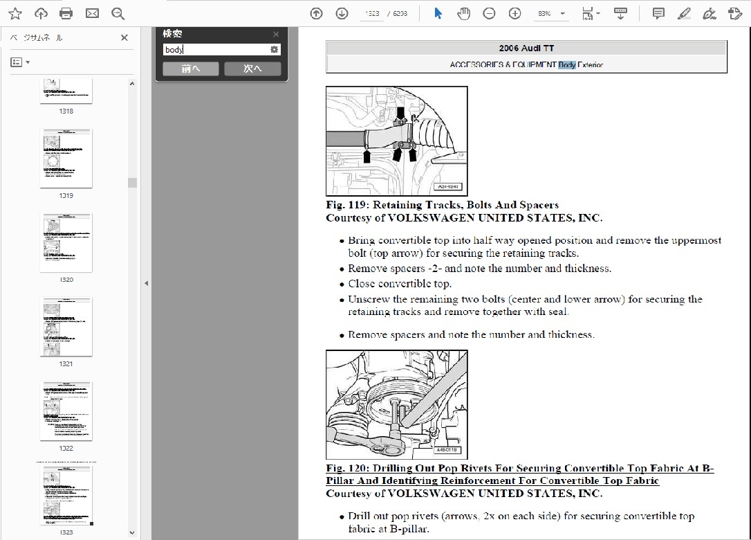Click the upload to cloud icon
The height and width of the screenshot is (540, 751).
point(41,13)
